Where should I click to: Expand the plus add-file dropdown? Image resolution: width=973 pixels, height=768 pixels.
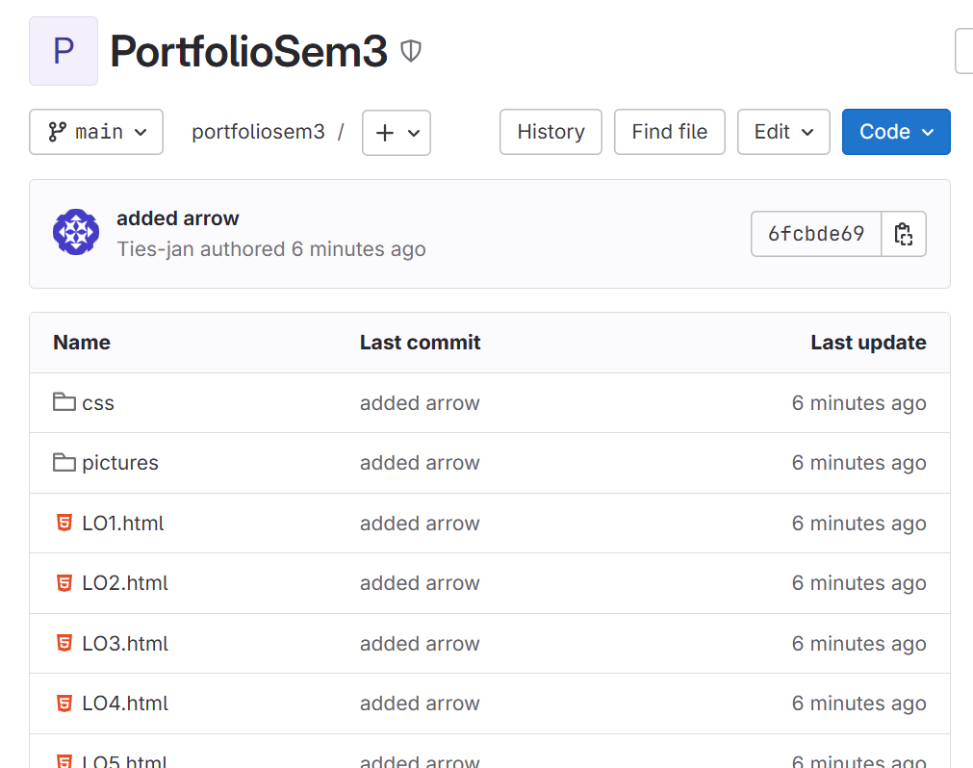[397, 133]
